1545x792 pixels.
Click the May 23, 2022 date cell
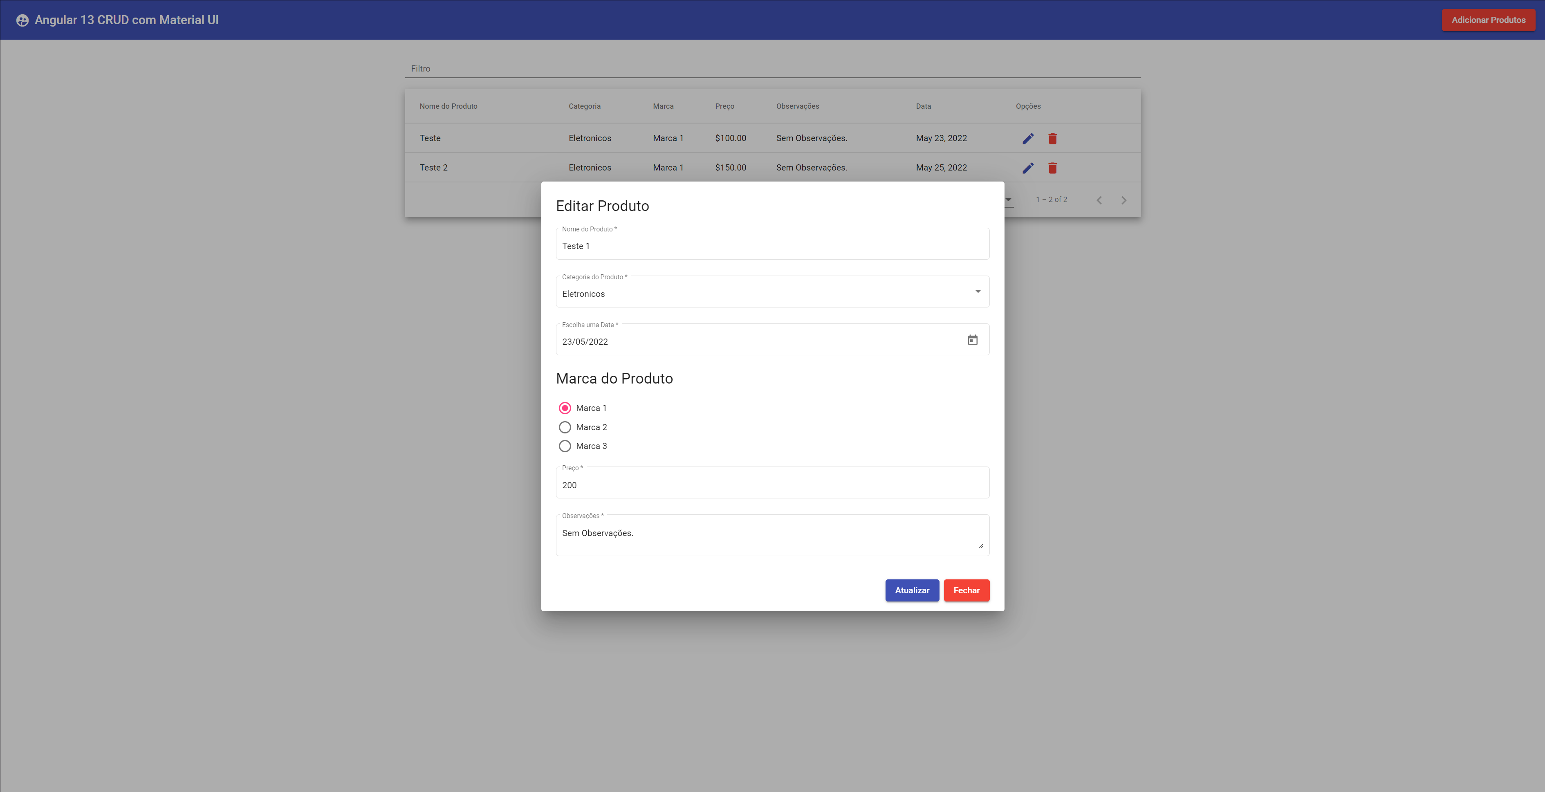point(941,138)
